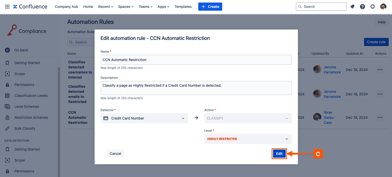Image resolution: width=392 pixels, height=177 pixels.
Task: Open the Recent dropdown menu
Action: [105, 7]
